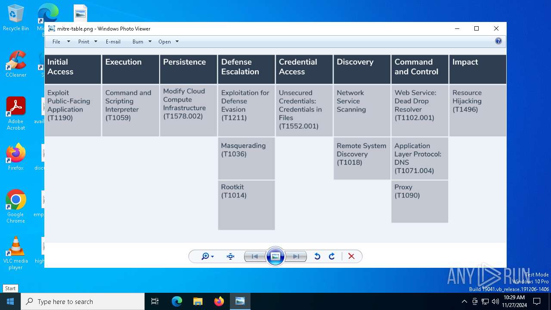Open Firefox desktop shortcut
Screen dimensions: 551x310
tap(16, 157)
